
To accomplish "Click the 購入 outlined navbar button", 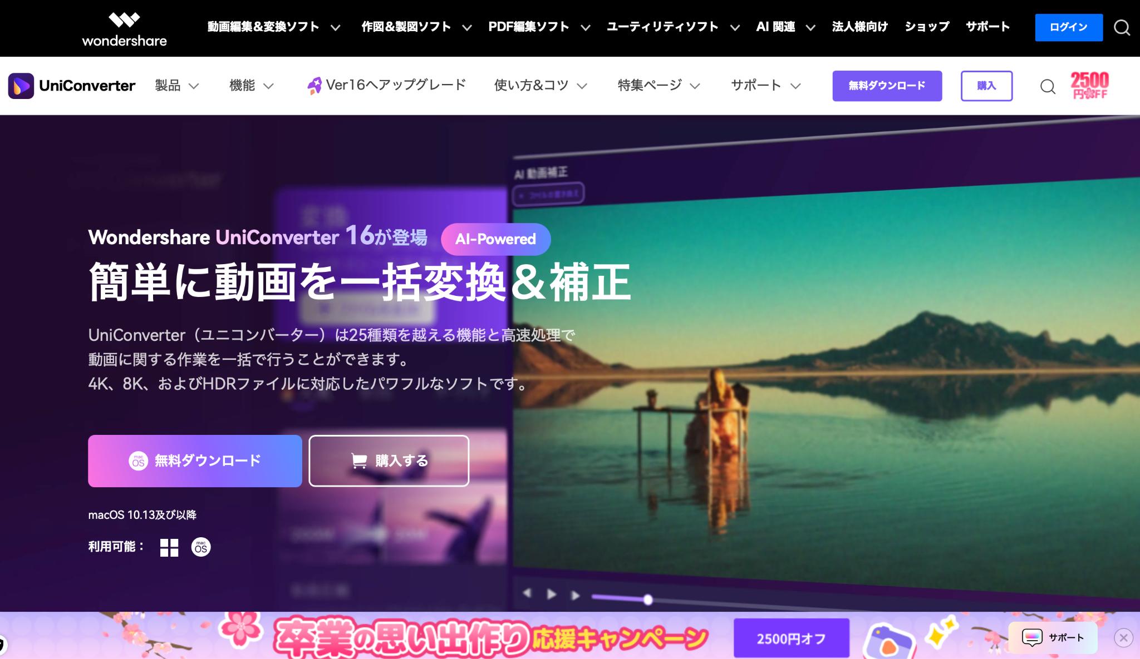I will (x=986, y=86).
